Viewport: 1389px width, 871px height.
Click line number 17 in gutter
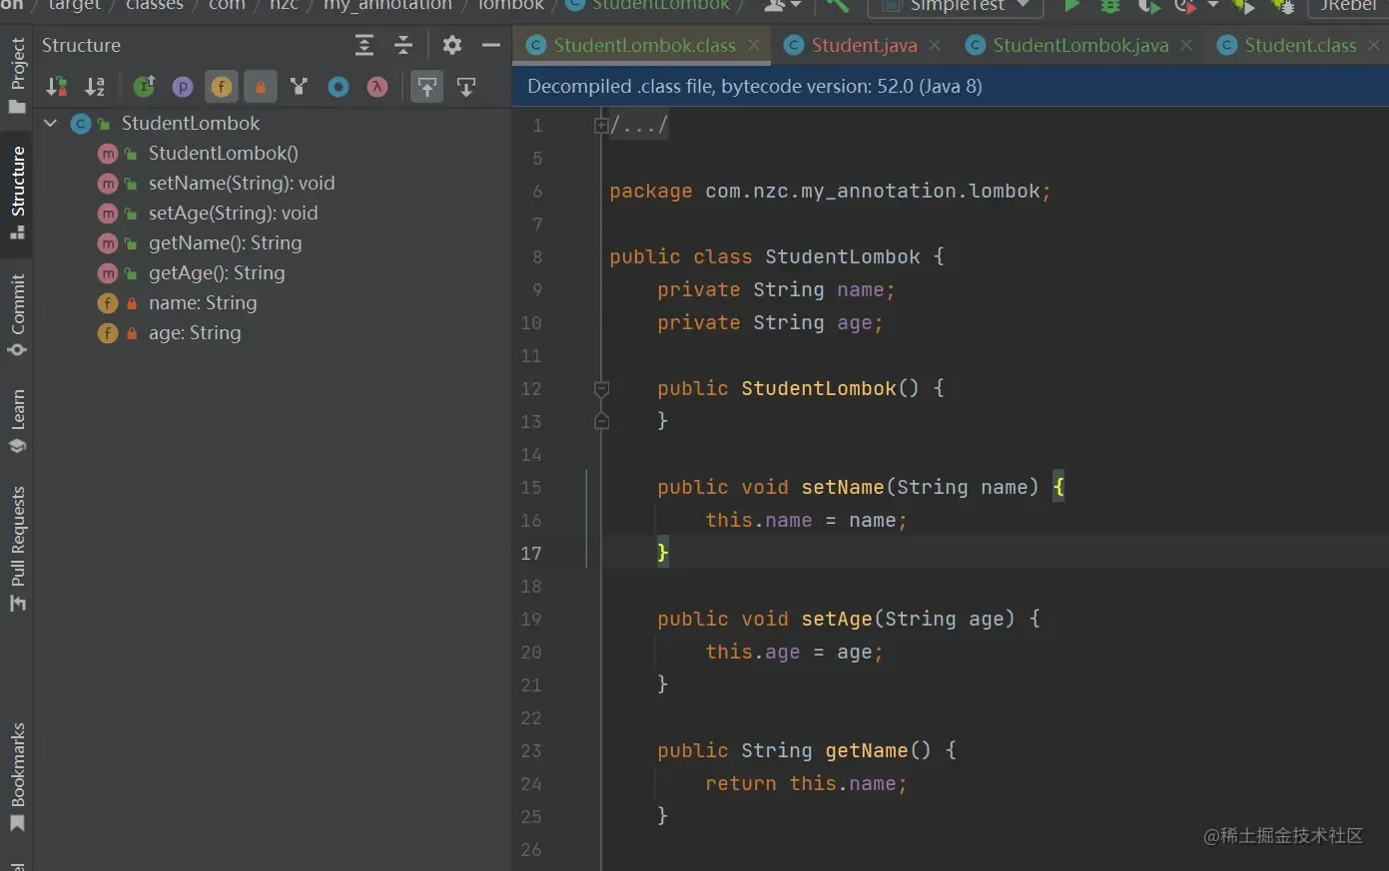(531, 553)
